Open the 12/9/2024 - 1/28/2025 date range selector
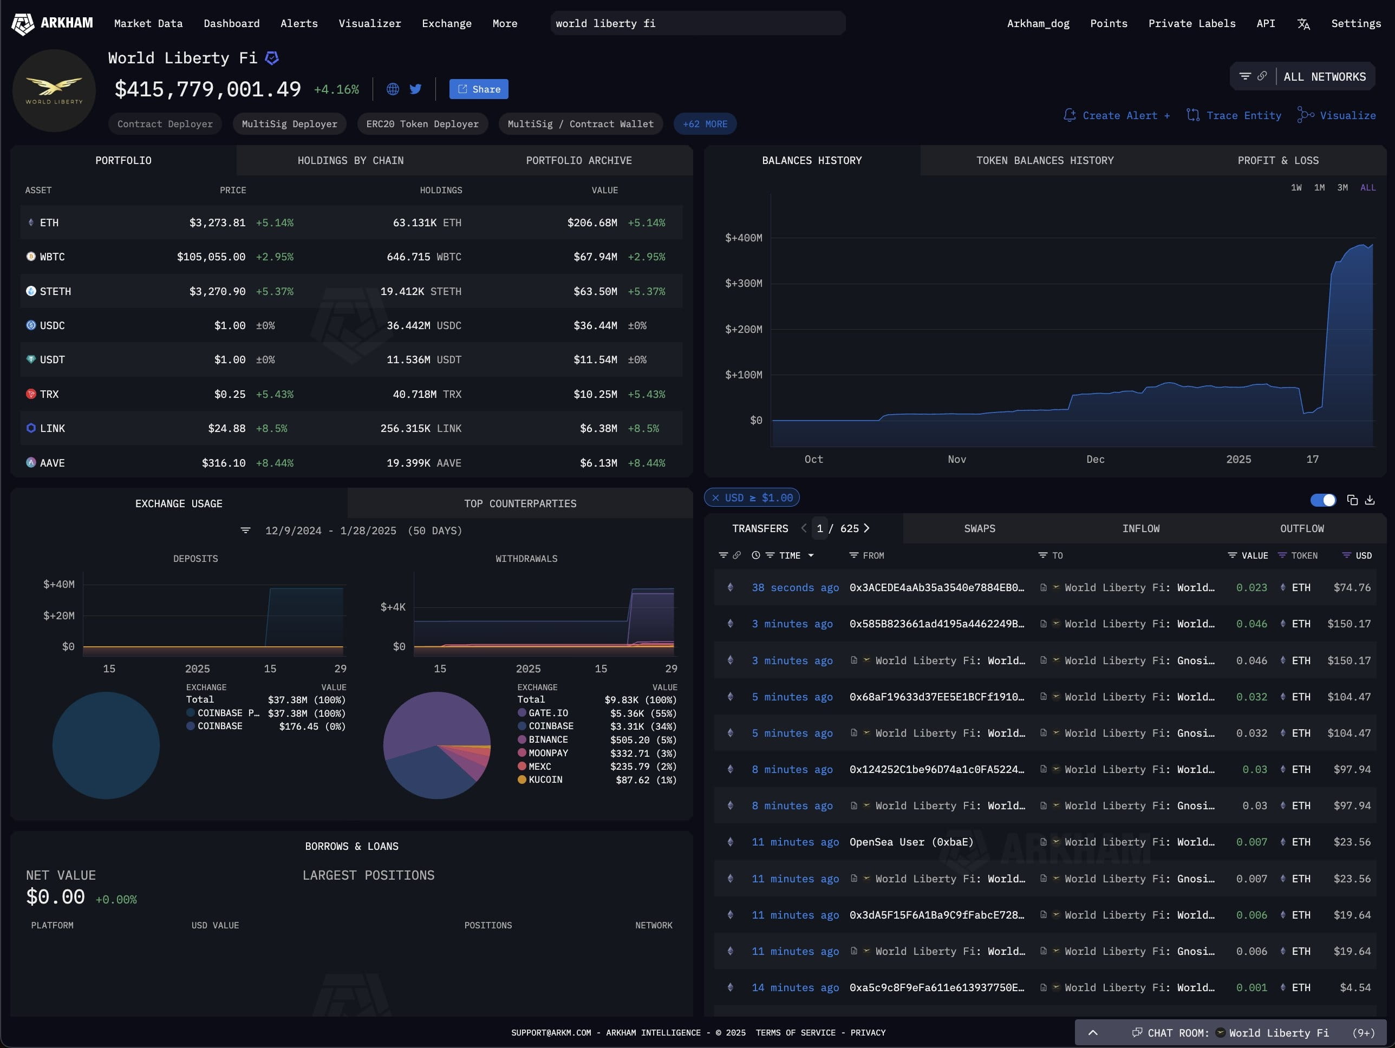 [x=364, y=531]
